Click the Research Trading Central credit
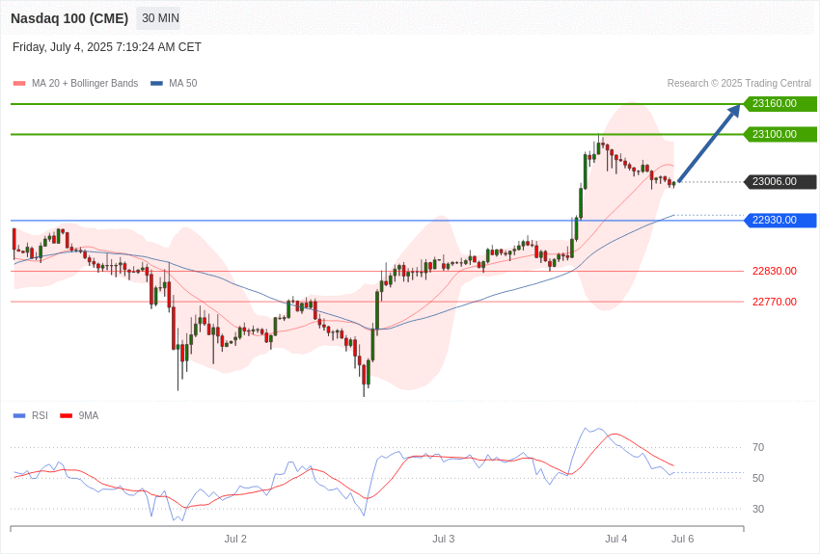Viewport: 820px width, 555px height. tap(739, 84)
